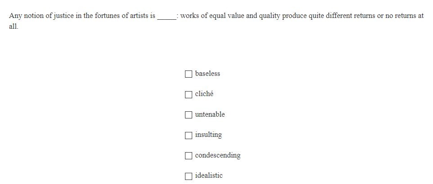Toggle the idealistic checkbox
The width and height of the screenshot is (433, 184).
pyautogui.click(x=189, y=176)
